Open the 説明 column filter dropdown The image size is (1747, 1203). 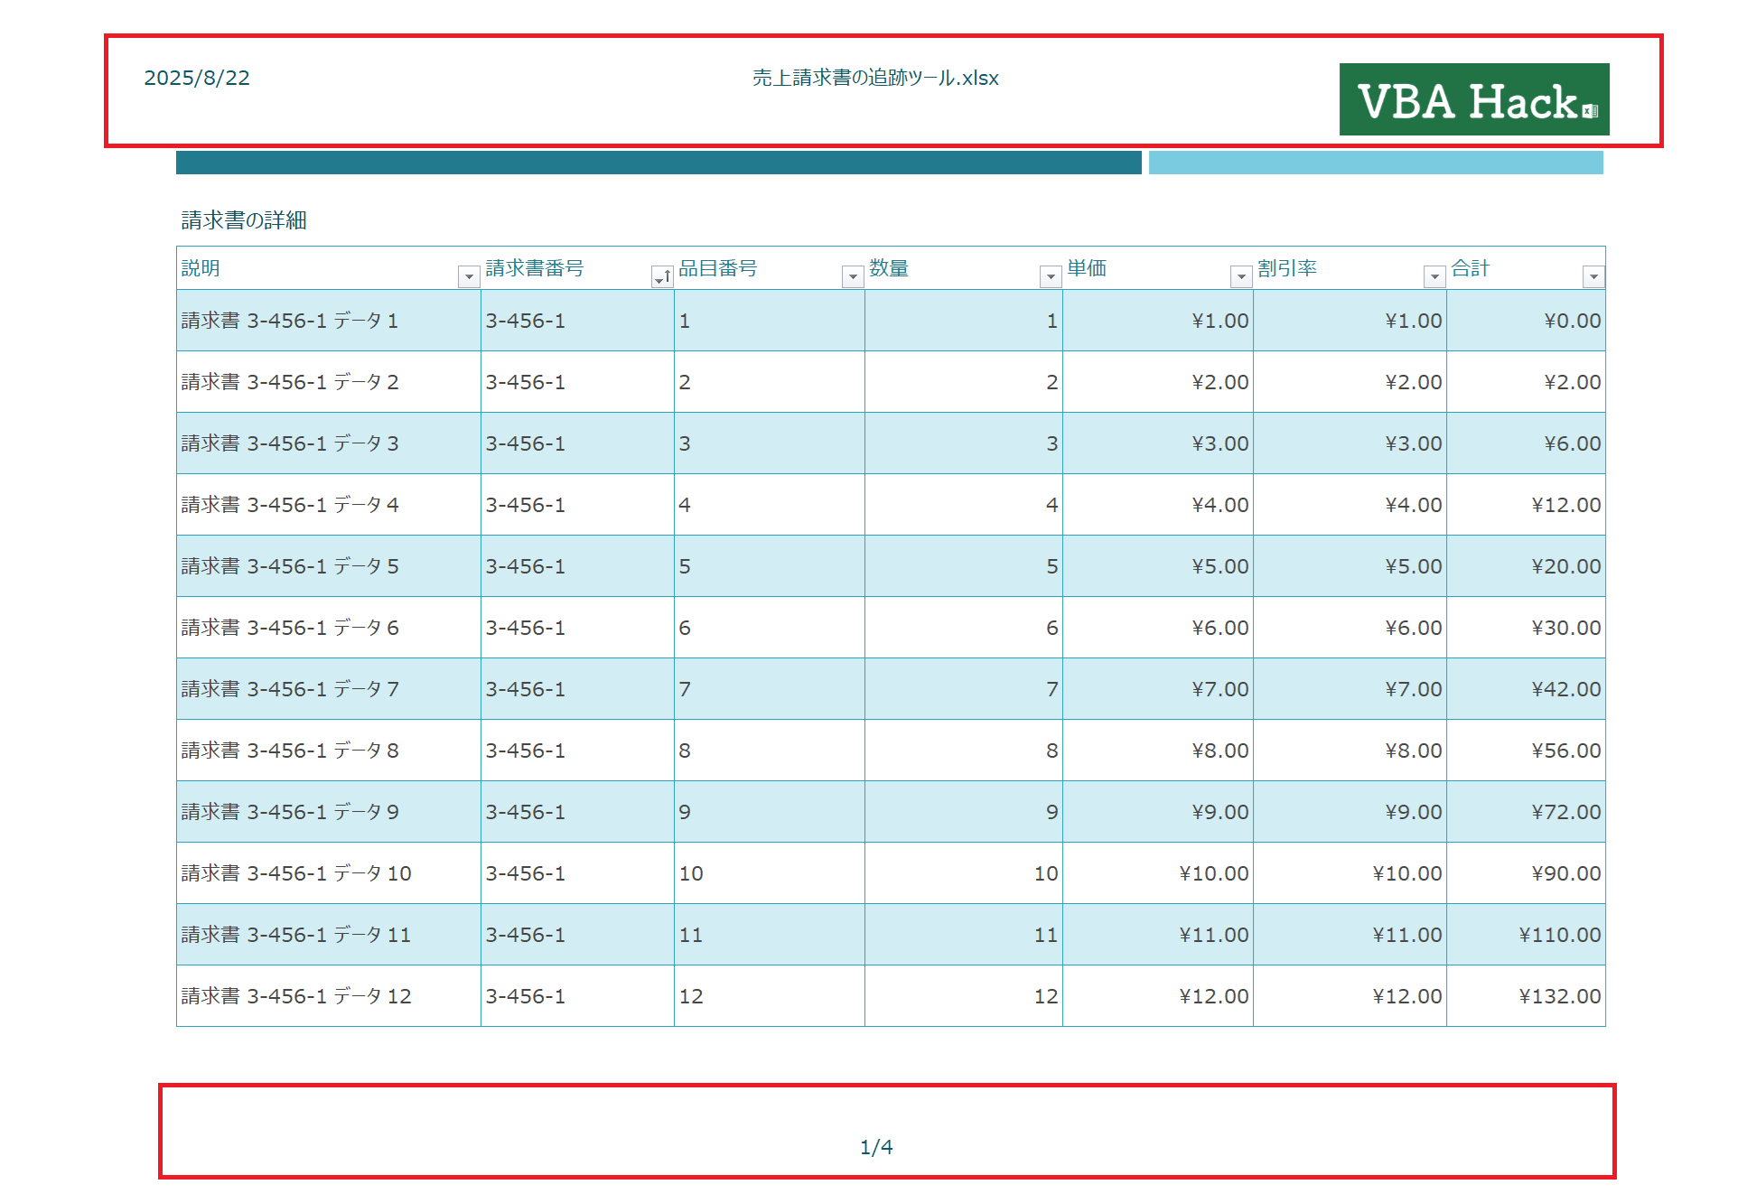tap(468, 276)
